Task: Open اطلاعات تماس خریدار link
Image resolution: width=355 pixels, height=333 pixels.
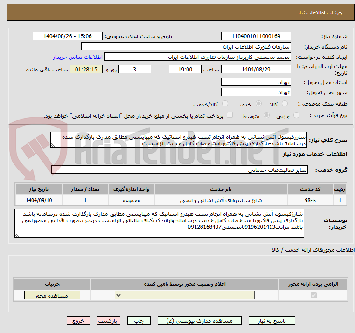Action: pos(78,57)
